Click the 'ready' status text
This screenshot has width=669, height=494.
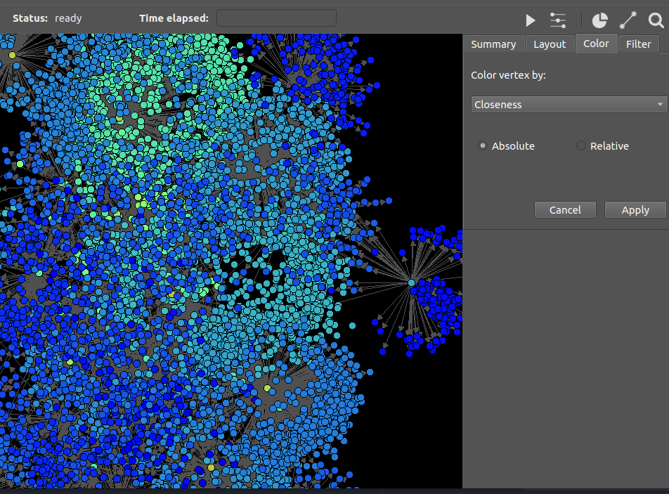click(x=68, y=18)
